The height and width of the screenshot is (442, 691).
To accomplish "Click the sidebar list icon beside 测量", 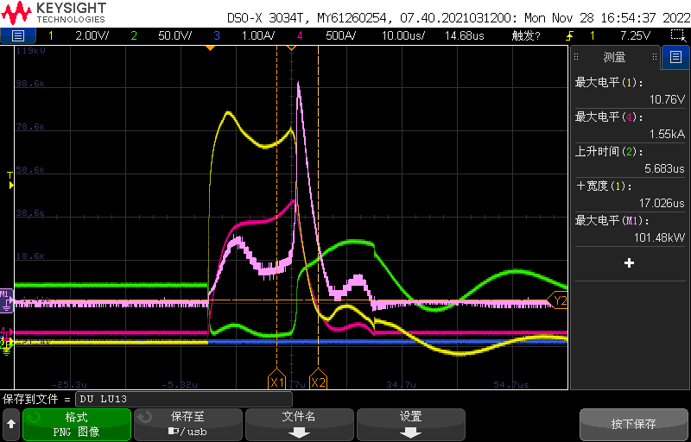I will (675, 57).
